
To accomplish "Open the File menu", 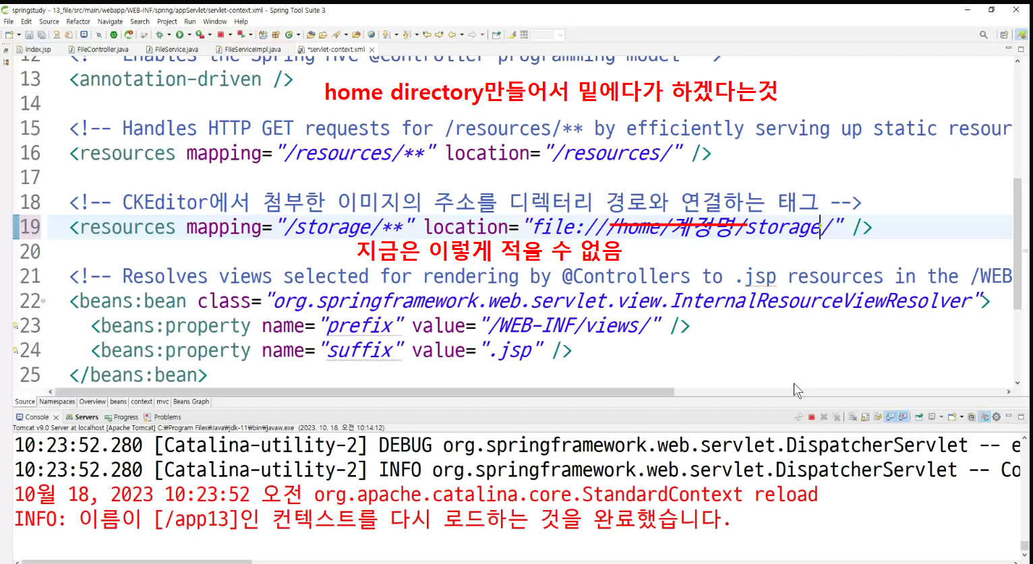I will pyautogui.click(x=9, y=22).
